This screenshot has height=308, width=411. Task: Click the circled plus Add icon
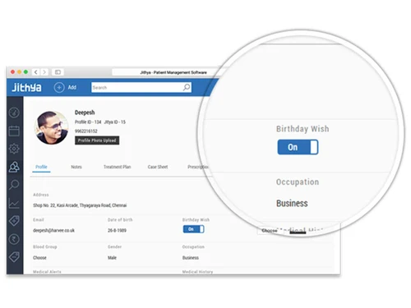[x=59, y=88]
